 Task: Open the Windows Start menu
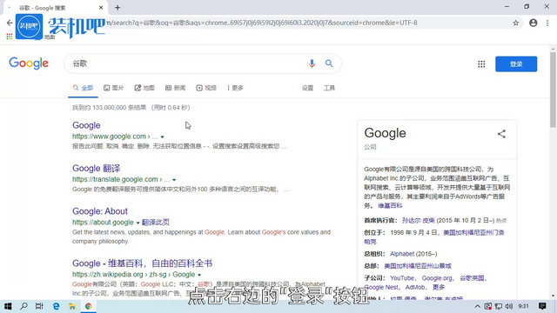point(8,306)
